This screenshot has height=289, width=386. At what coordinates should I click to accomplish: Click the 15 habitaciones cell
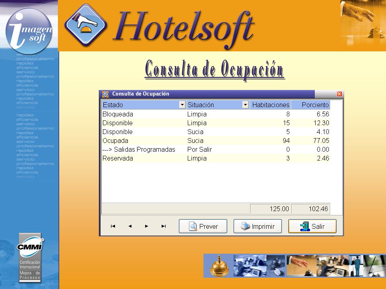[x=270, y=123]
